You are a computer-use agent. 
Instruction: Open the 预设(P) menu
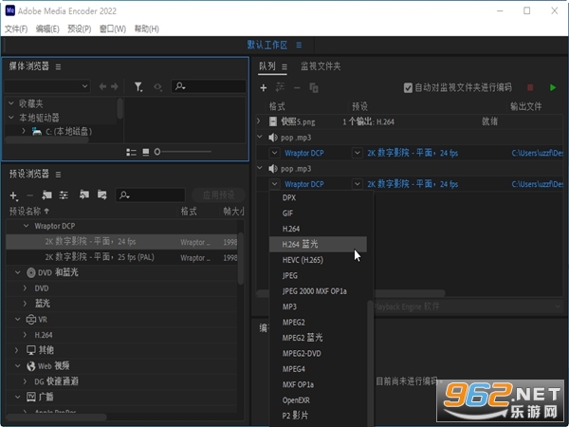[79, 29]
